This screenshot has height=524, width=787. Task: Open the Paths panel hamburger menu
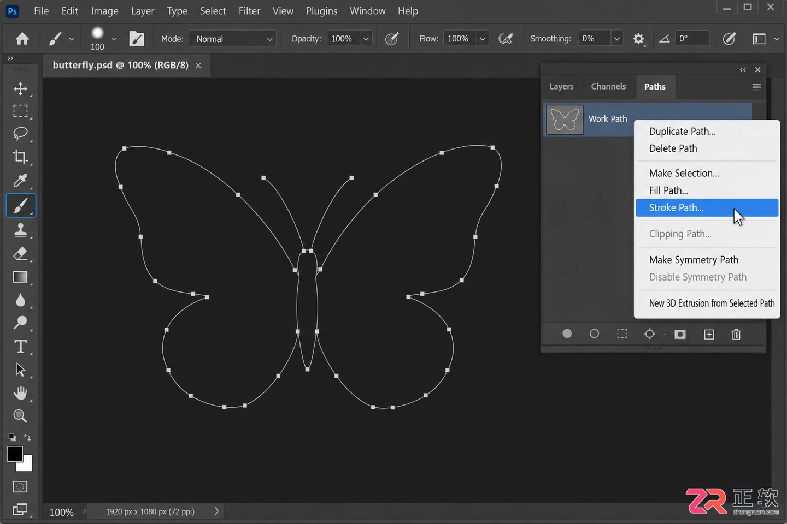pyautogui.click(x=756, y=87)
